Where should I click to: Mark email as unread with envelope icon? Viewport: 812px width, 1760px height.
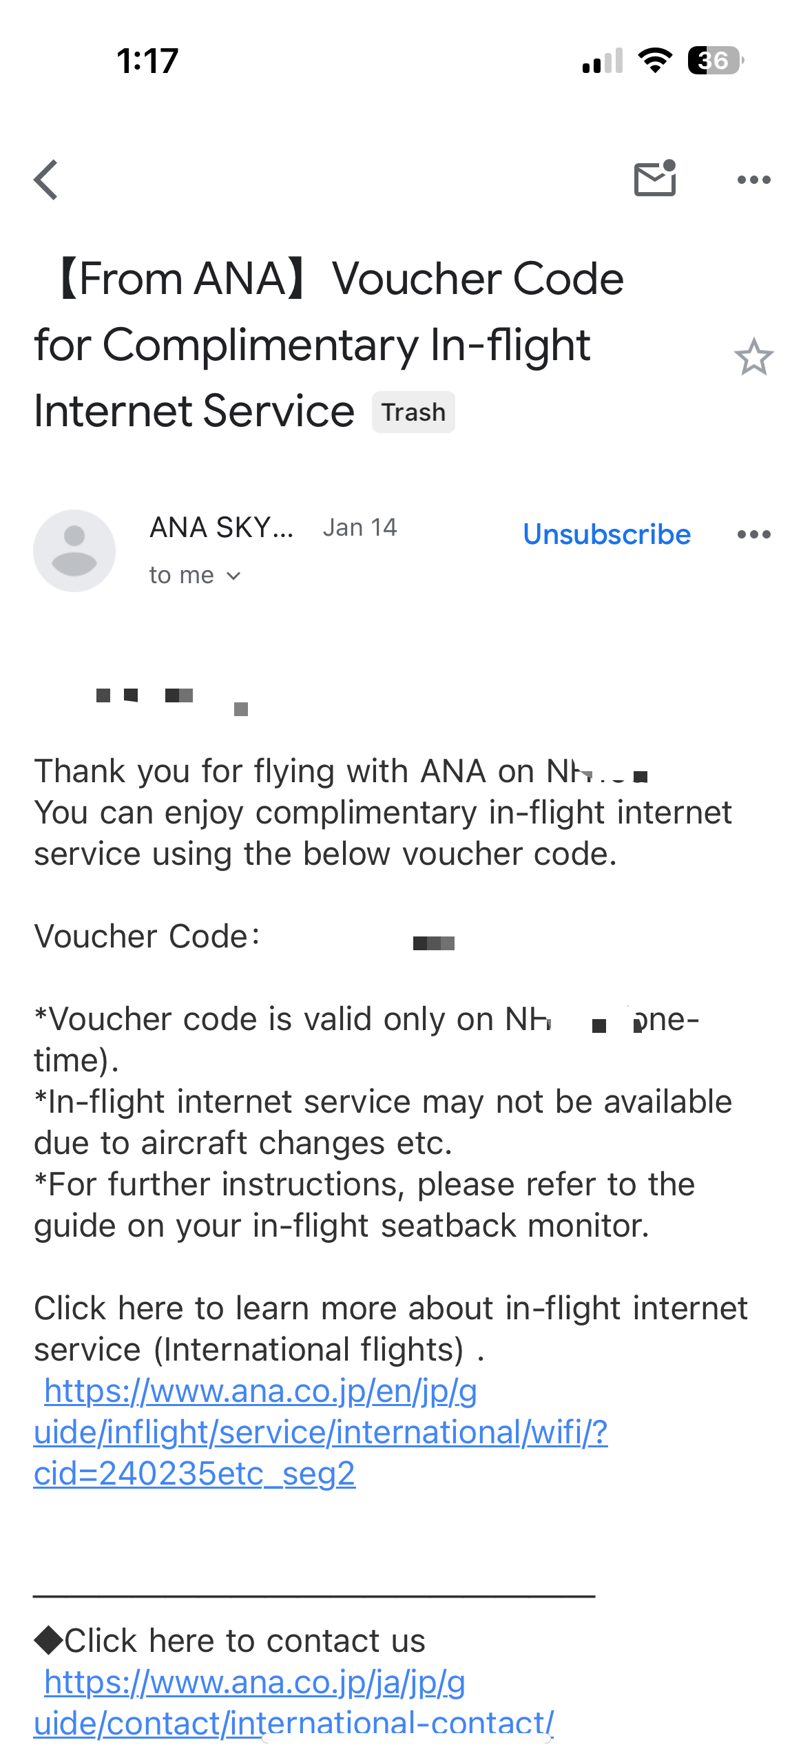tap(654, 179)
